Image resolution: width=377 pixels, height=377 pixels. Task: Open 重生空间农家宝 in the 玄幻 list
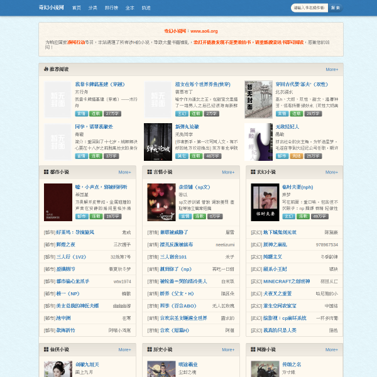280,306
